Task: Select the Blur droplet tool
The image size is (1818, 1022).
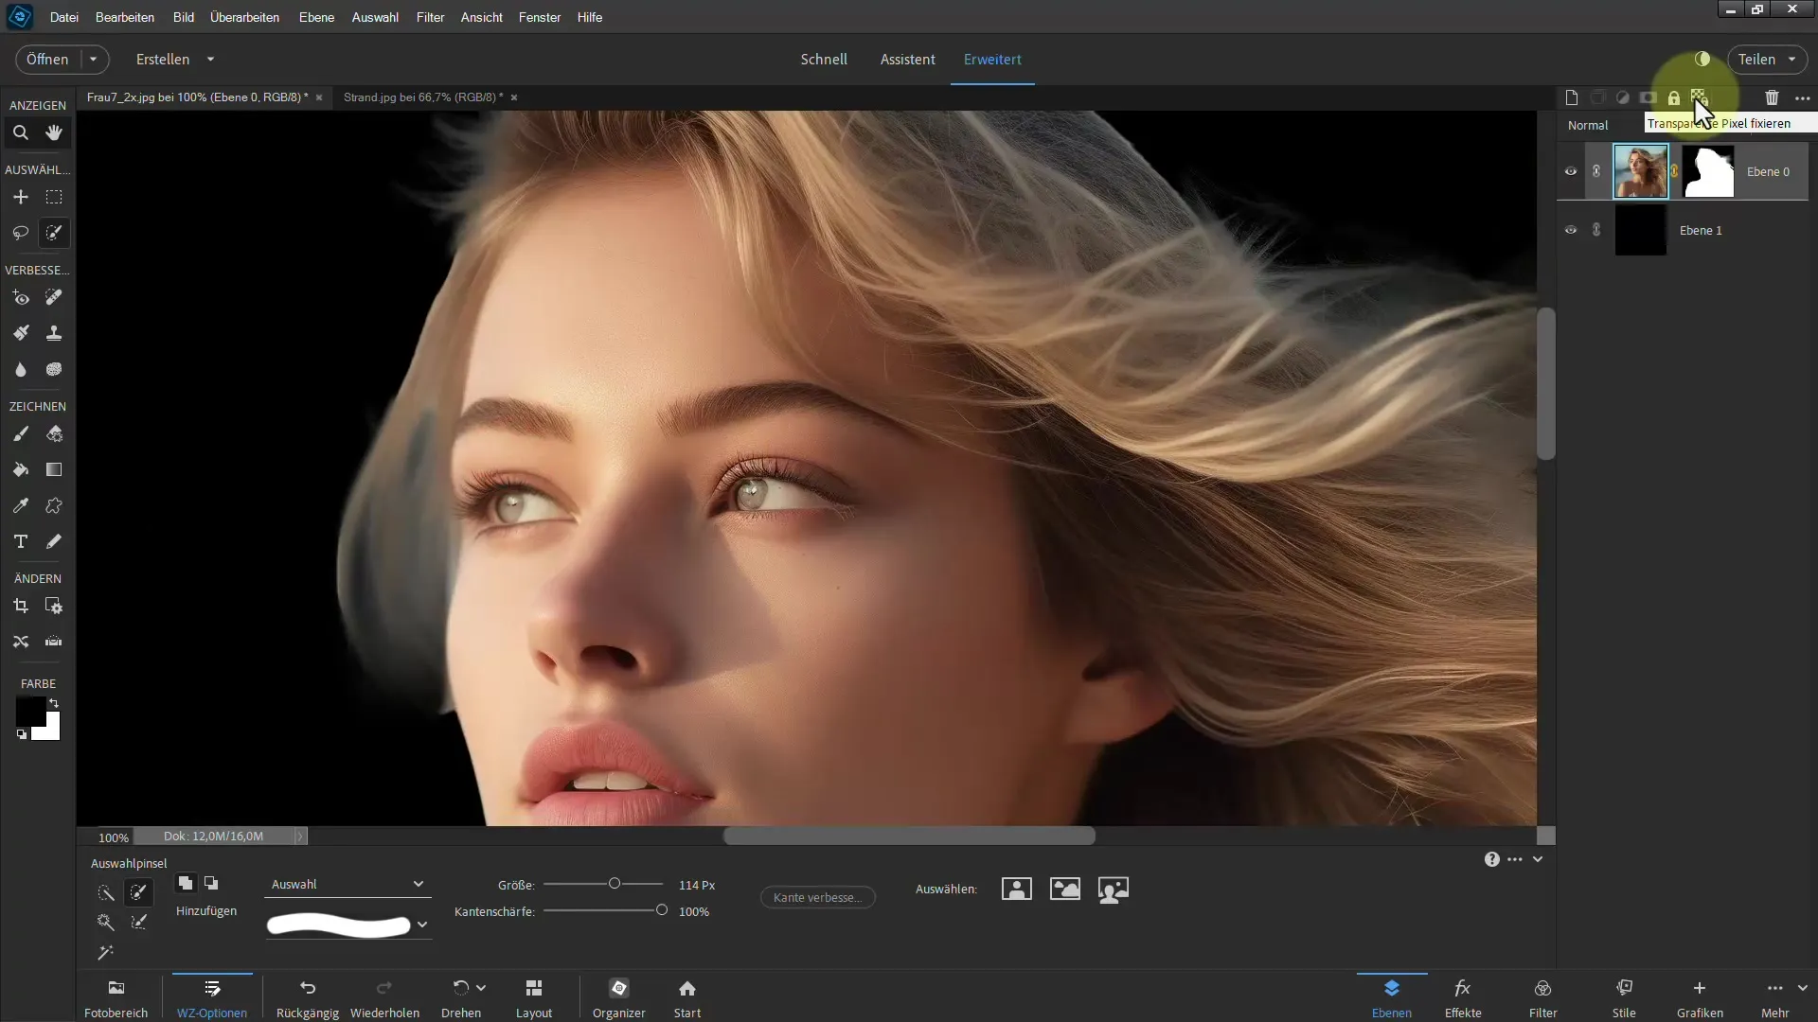Action: coord(20,369)
